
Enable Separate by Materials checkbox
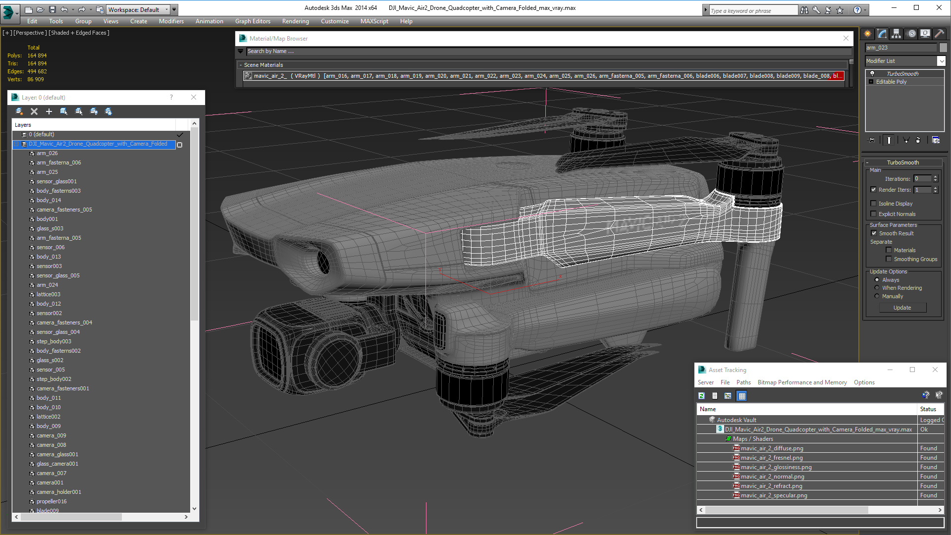click(889, 250)
